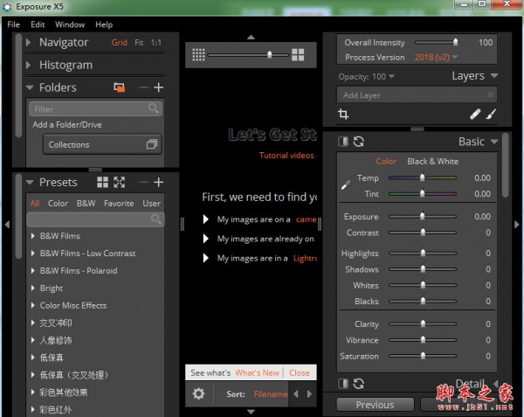Reset the Basic panel with the refresh icon
This screenshot has width=524, height=417.
(359, 142)
